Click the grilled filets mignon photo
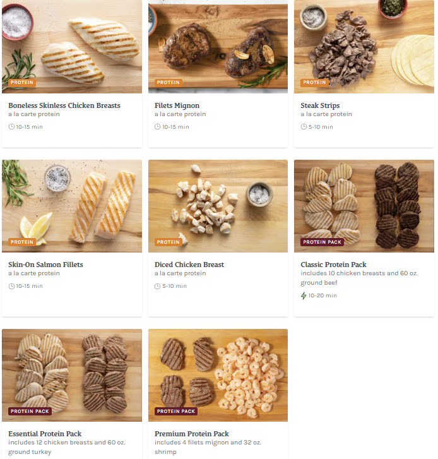This screenshot has width=438, height=459. [x=218, y=47]
